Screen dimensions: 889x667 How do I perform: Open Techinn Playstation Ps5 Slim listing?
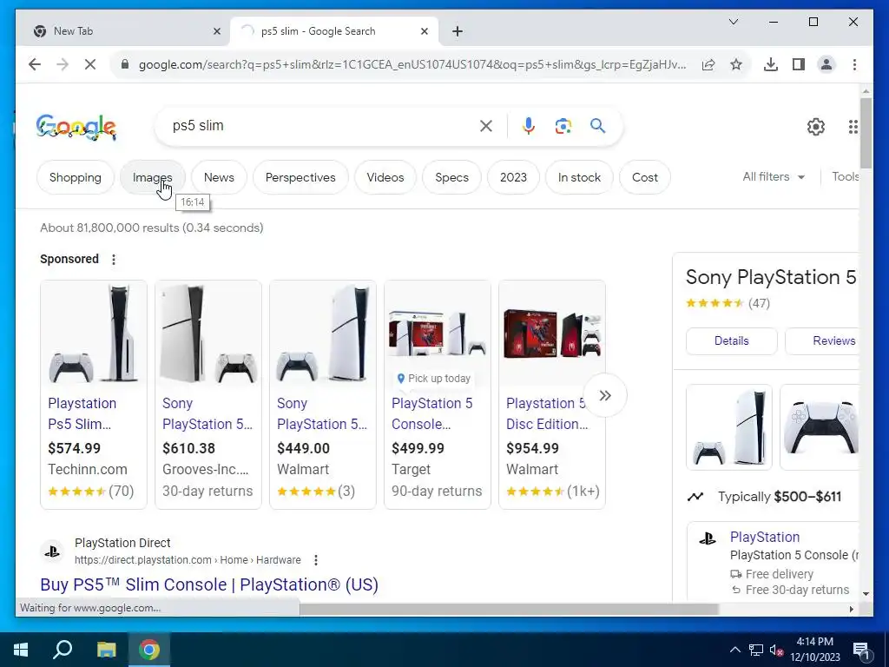tap(82, 413)
